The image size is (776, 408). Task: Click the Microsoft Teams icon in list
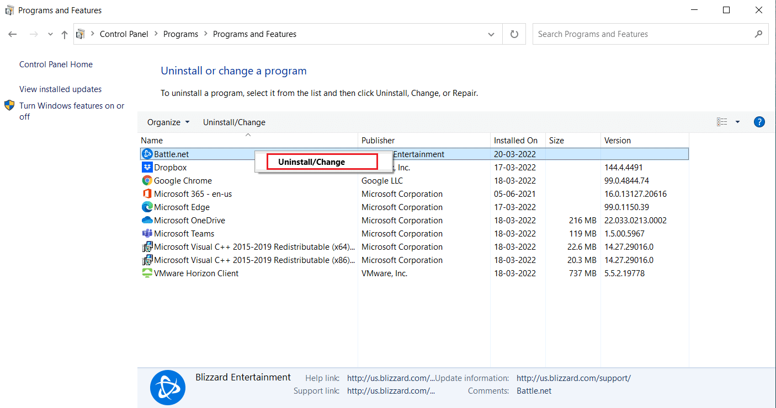tap(147, 234)
